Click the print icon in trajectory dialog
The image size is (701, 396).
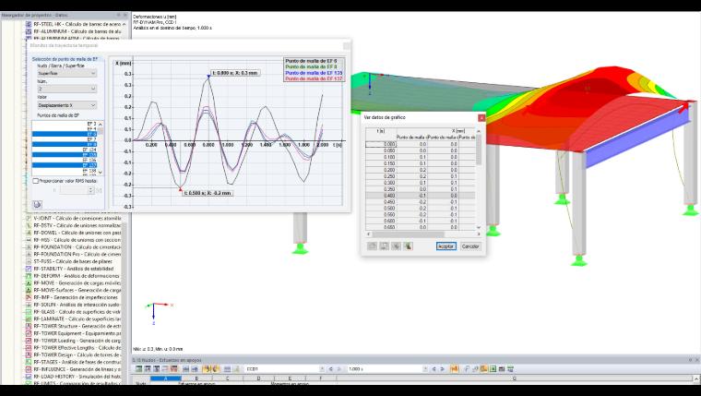click(x=37, y=205)
